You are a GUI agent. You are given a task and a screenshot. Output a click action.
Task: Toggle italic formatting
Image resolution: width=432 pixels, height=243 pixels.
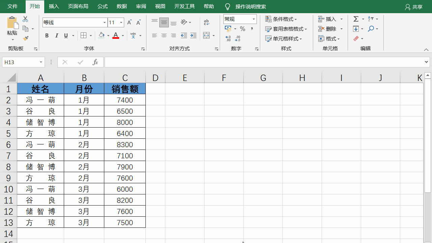coord(56,35)
